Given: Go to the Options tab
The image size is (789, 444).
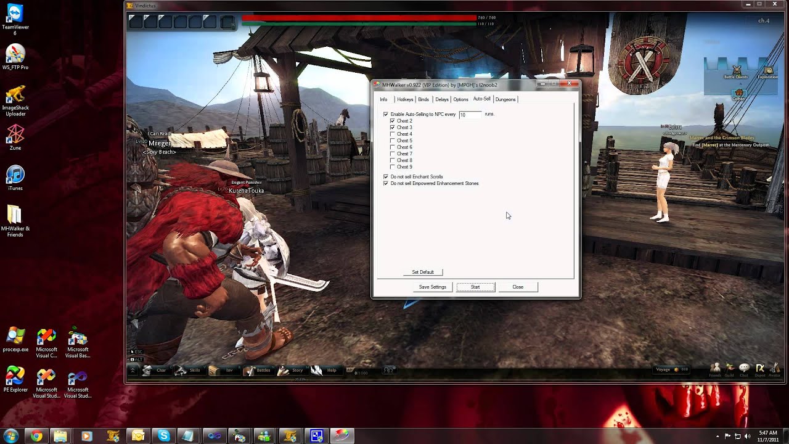Looking at the screenshot, I should tap(461, 99).
